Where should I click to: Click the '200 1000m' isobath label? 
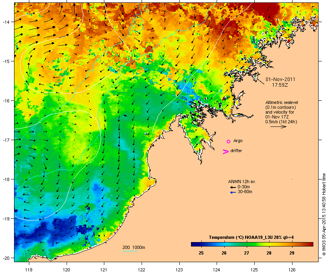coord(134,247)
